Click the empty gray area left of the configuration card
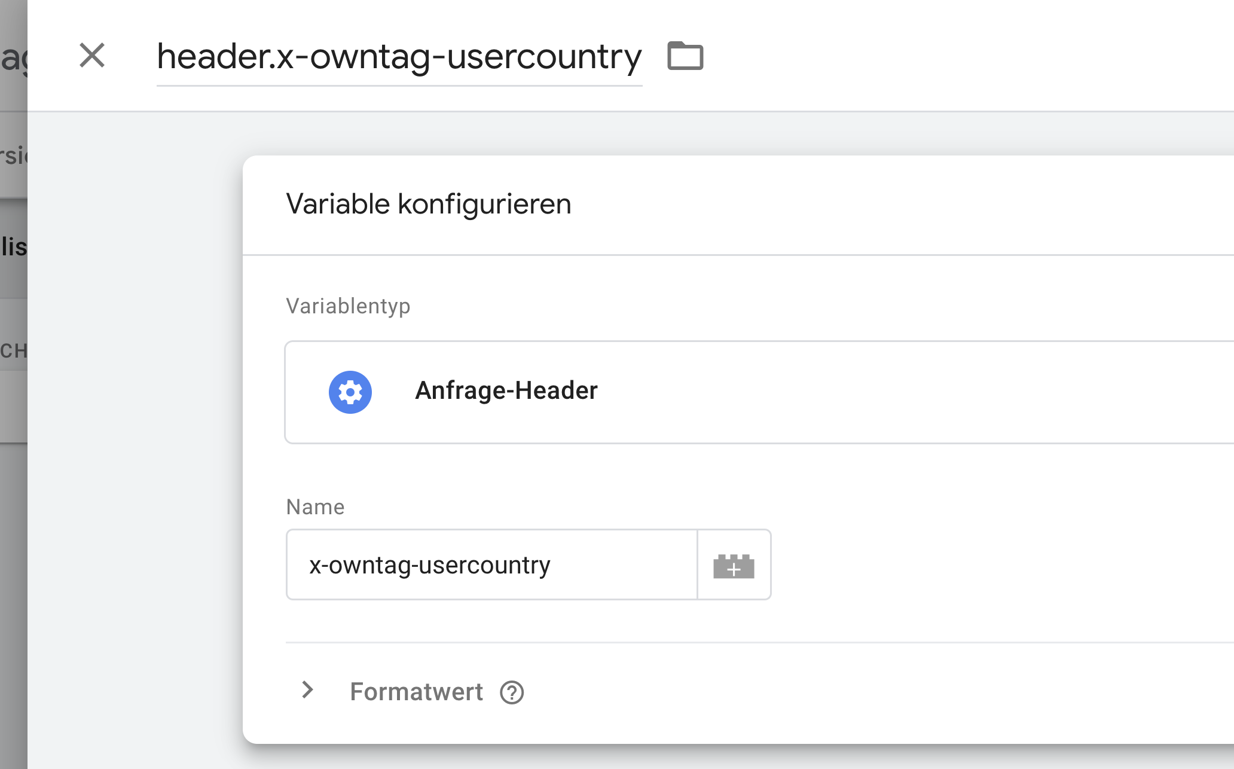 pyautogui.click(x=135, y=419)
